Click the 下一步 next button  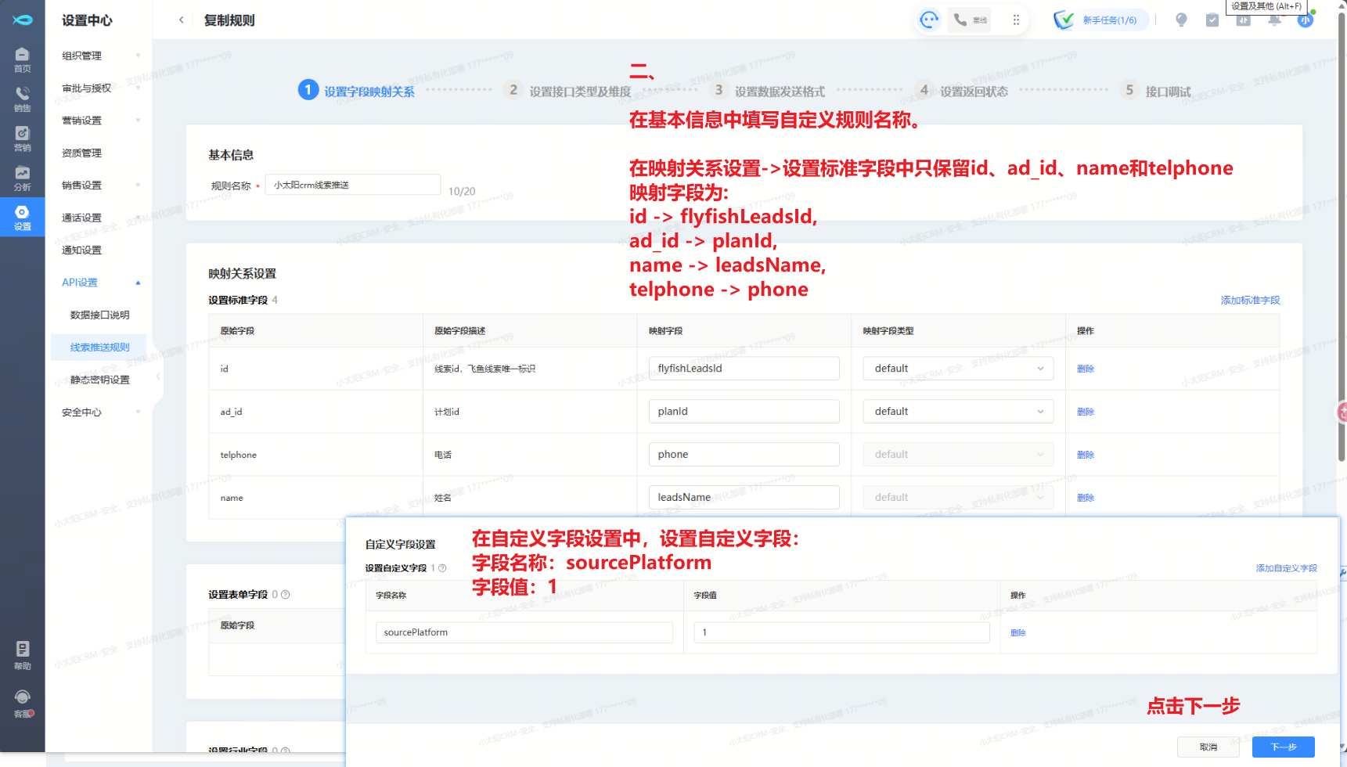[1283, 747]
